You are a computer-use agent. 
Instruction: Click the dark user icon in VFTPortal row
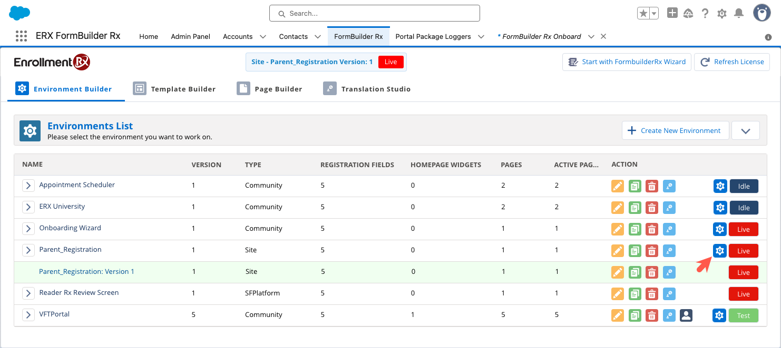686,315
